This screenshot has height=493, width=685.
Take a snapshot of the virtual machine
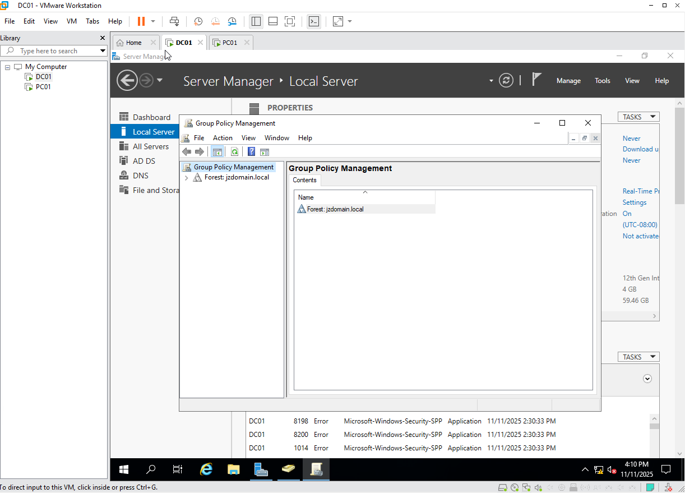click(198, 21)
